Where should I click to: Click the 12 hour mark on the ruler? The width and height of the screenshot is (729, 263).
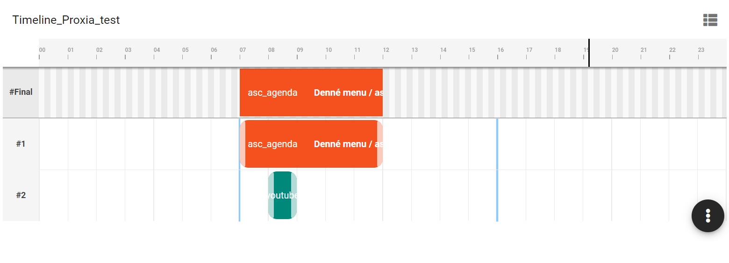coord(386,50)
